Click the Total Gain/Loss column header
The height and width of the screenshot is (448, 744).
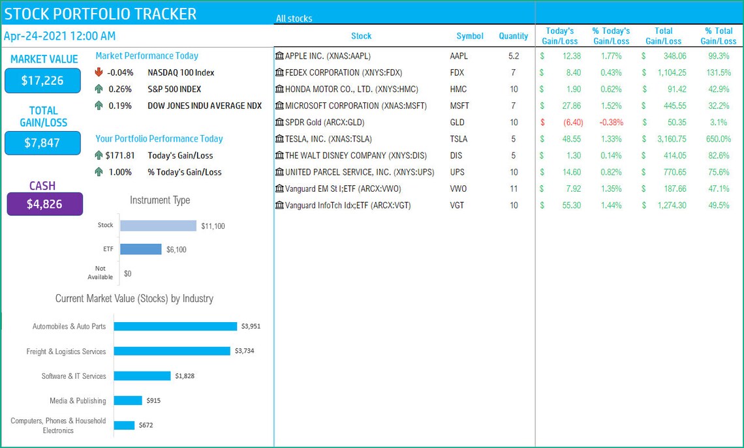663,36
